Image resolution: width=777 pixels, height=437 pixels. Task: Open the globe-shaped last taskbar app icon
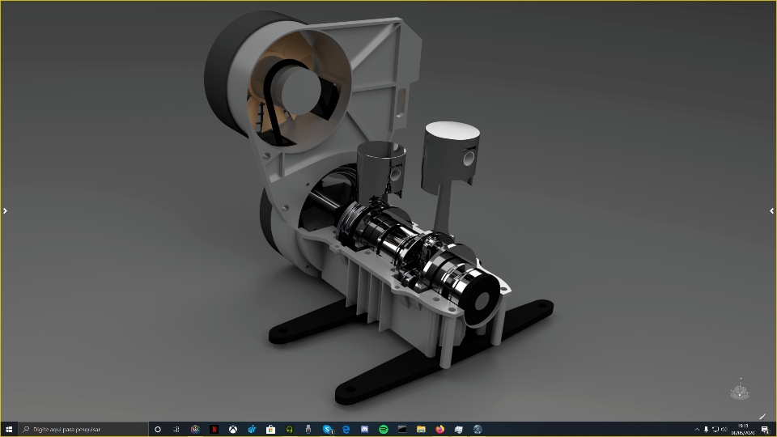478,429
